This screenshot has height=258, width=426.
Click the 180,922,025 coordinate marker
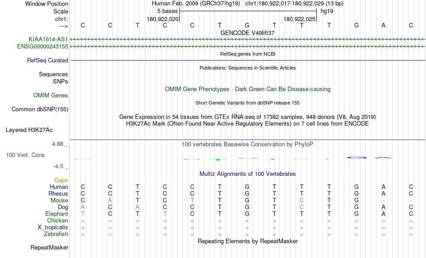coord(300,19)
